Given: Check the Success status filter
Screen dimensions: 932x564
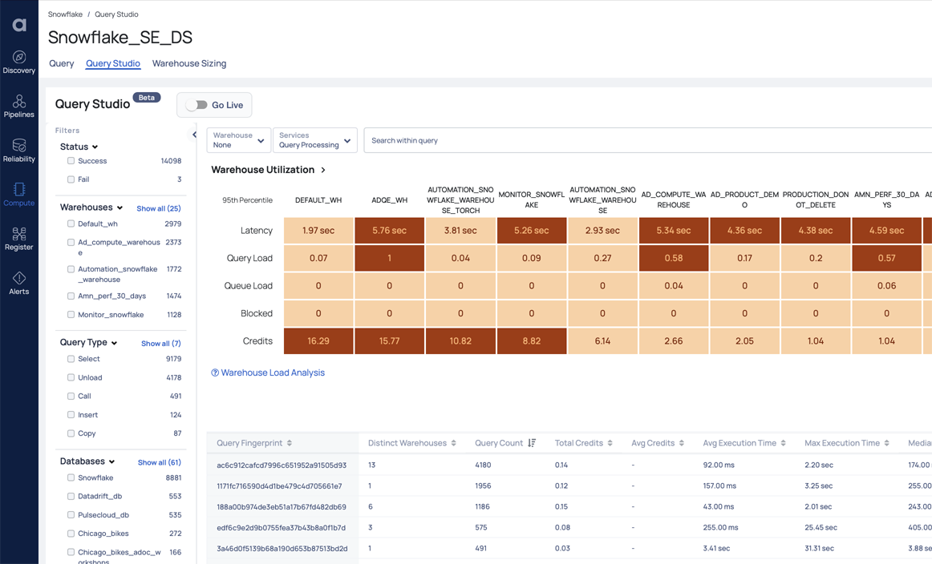Looking at the screenshot, I should (x=71, y=161).
